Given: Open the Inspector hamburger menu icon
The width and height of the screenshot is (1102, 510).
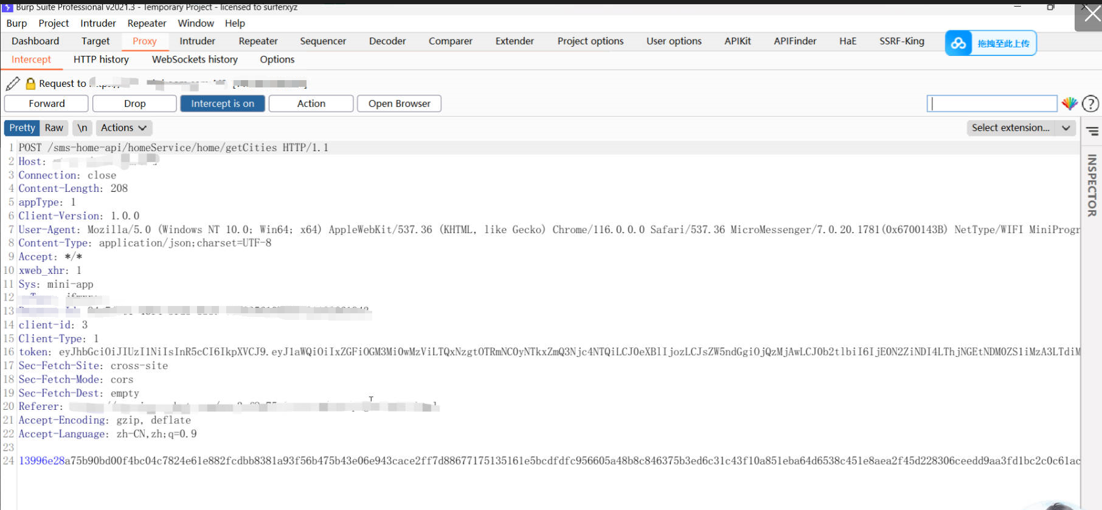Looking at the screenshot, I should click(1092, 131).
